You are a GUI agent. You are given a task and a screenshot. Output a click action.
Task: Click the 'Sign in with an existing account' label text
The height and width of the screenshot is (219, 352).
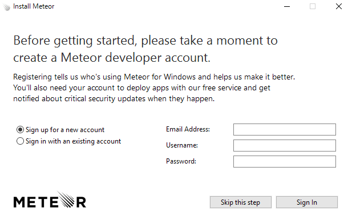pyautogui.click(x=73, y=141)
